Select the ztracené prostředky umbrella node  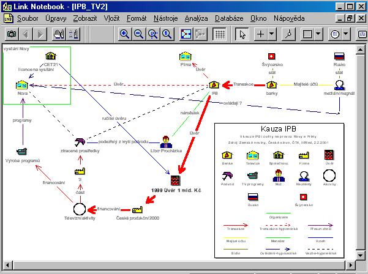(80, 142)
